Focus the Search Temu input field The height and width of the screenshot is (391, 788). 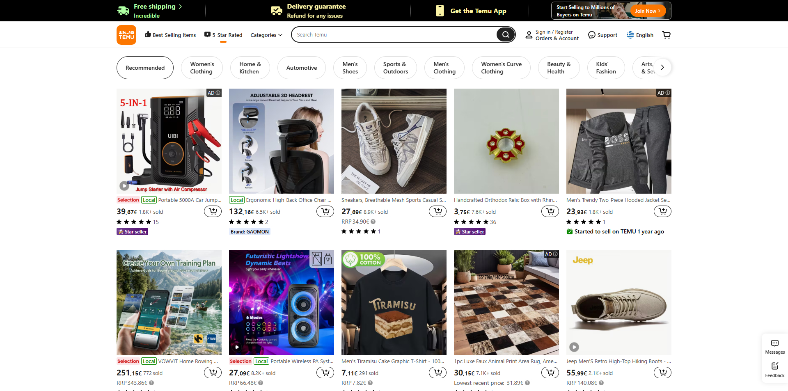coord(394,35)
